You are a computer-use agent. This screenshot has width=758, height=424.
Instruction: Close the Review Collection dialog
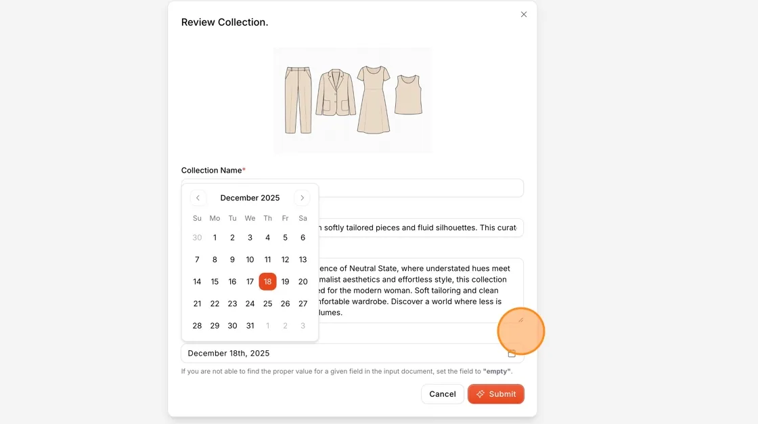524,14
